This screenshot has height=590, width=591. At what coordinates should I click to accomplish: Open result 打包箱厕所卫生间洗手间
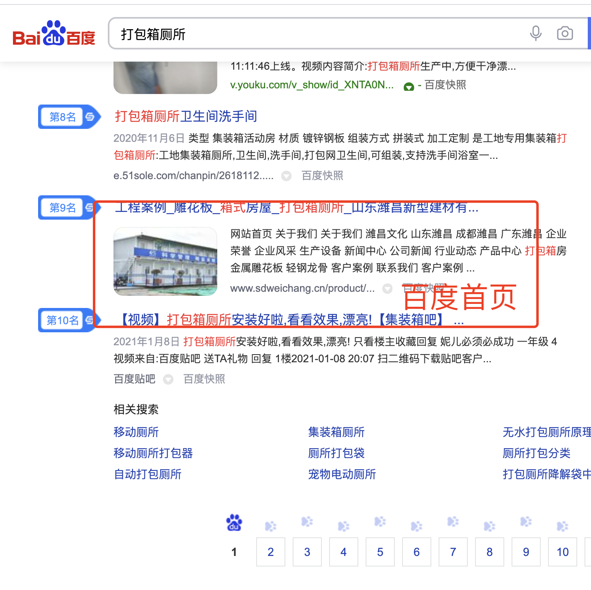[x=186, y=116]
